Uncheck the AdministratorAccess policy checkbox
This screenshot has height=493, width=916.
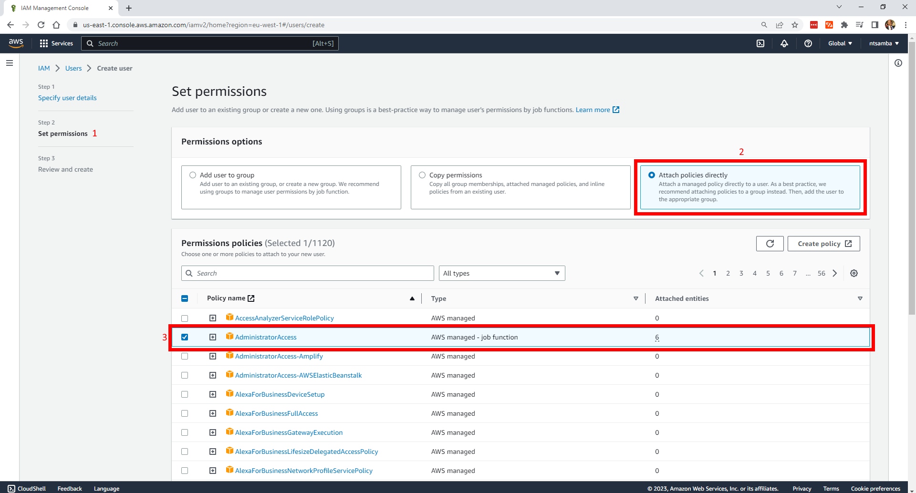pyautogui.click(x=185, y=337)
